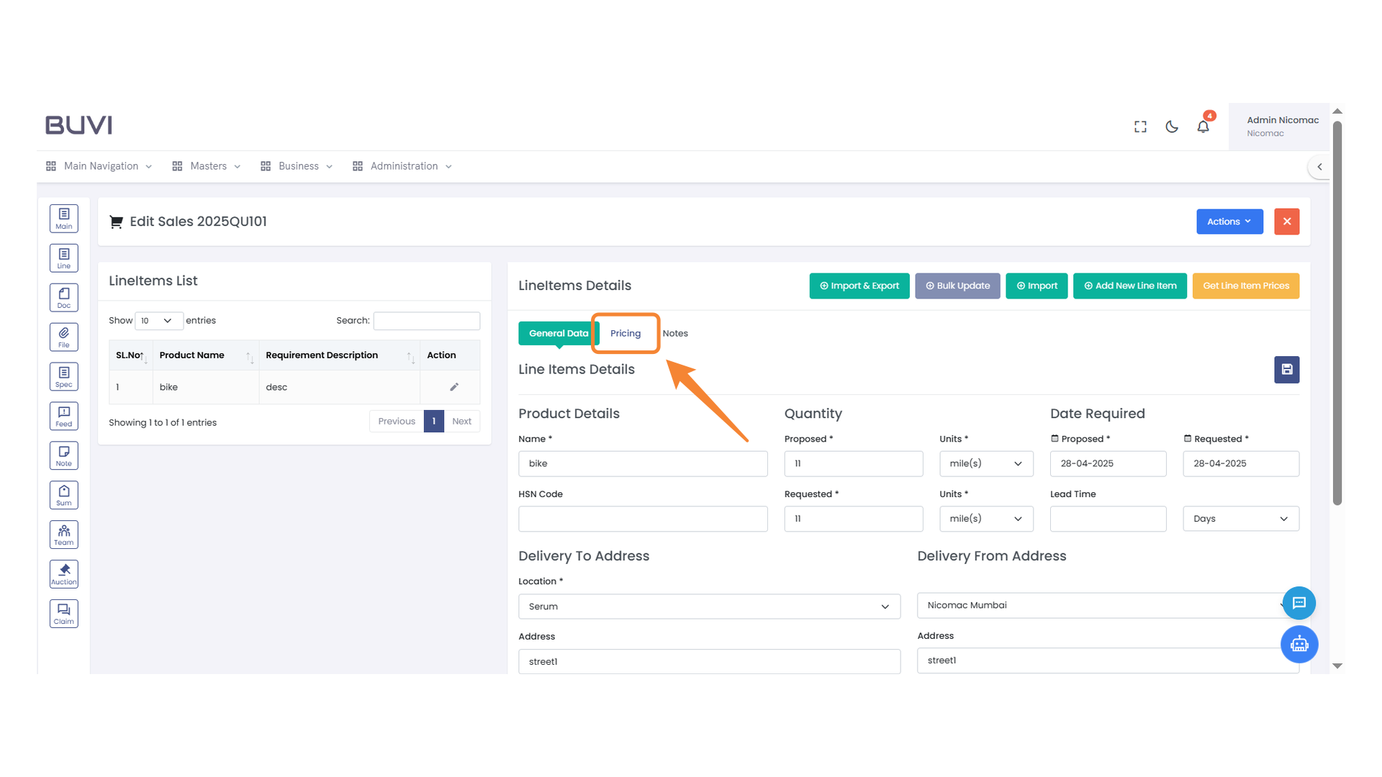Open the Actions dropdown

pos(1229,222)
